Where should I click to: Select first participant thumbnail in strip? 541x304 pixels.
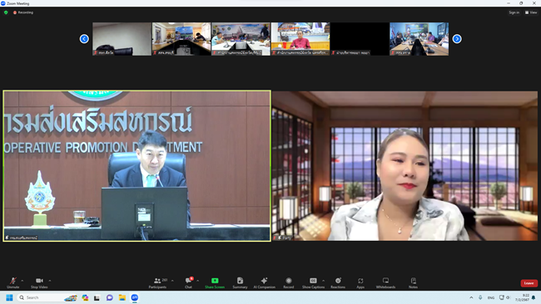pyautogui.click(x=122, y=39)
